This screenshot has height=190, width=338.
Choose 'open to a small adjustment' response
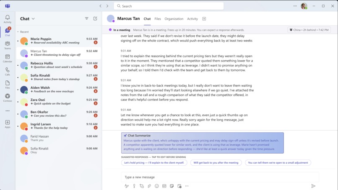(x=278, y=163)
